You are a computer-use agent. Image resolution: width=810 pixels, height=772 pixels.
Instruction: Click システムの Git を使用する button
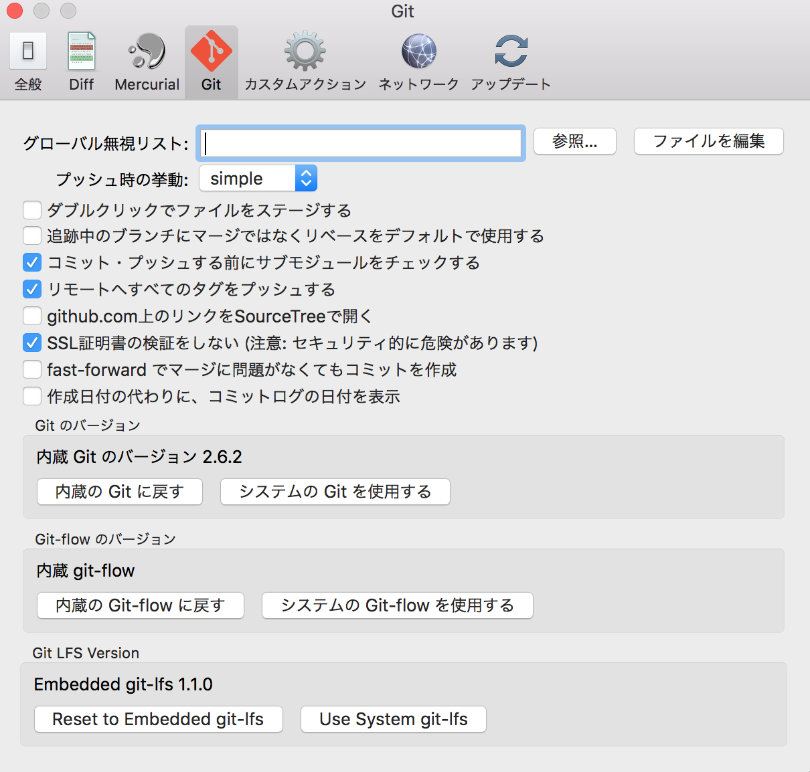point(335,492)
